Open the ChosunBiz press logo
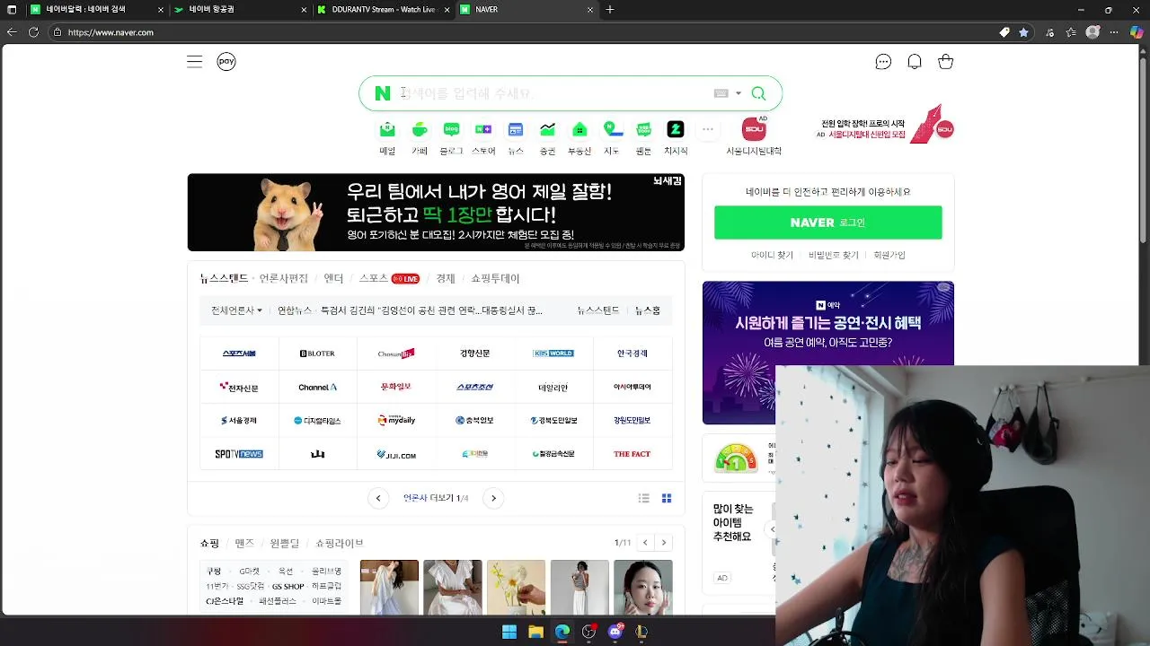1150x646 pixels. [396, 354]
